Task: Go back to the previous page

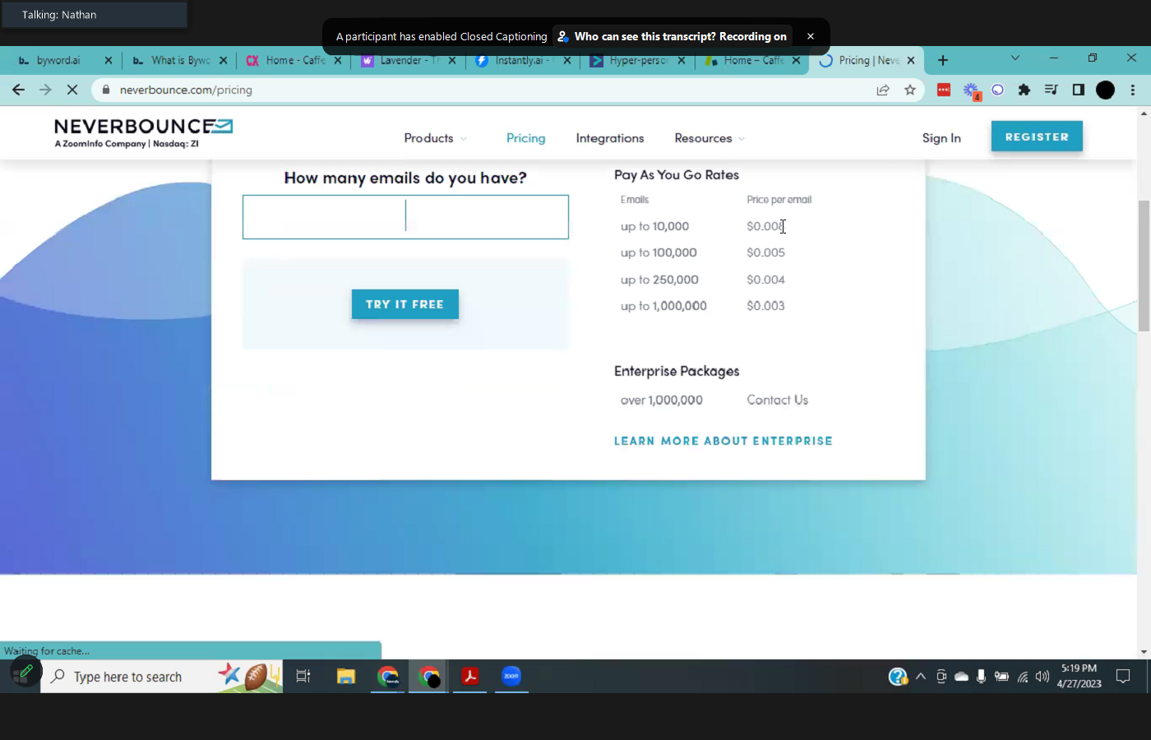Action: (x=19, y=90)
